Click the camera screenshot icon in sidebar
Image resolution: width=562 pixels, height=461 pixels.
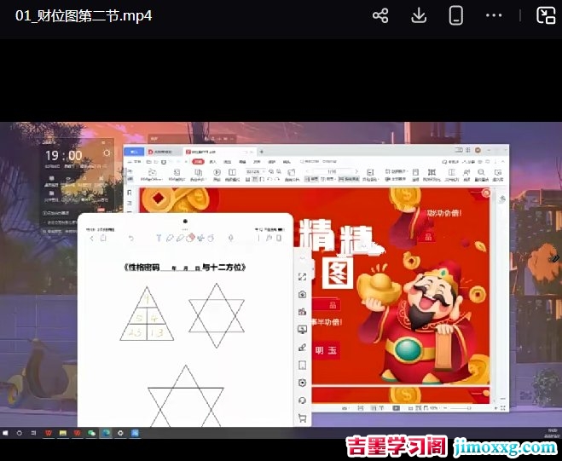302,294
